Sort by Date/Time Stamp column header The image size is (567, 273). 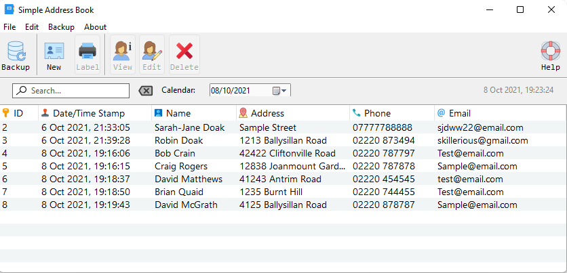coord(89,113)
